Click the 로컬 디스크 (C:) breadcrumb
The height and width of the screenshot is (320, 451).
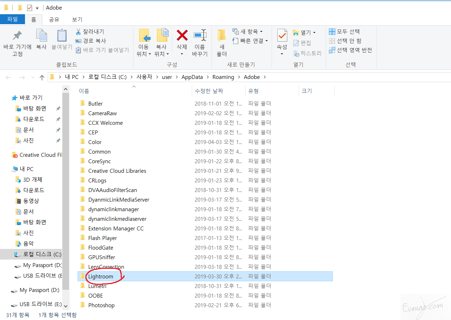107,77
